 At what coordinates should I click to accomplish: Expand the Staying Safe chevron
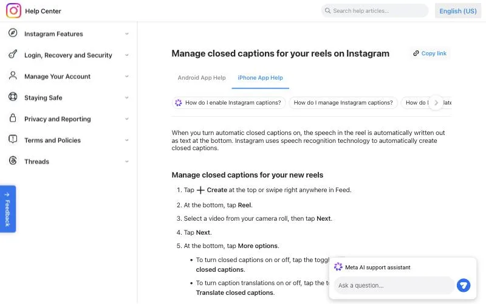(x=127, y=97)
